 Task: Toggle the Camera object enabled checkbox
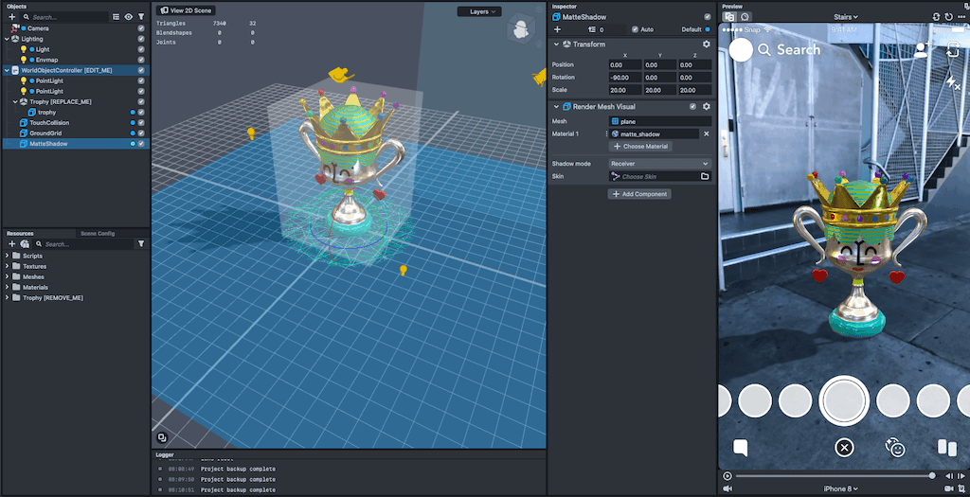141,28
